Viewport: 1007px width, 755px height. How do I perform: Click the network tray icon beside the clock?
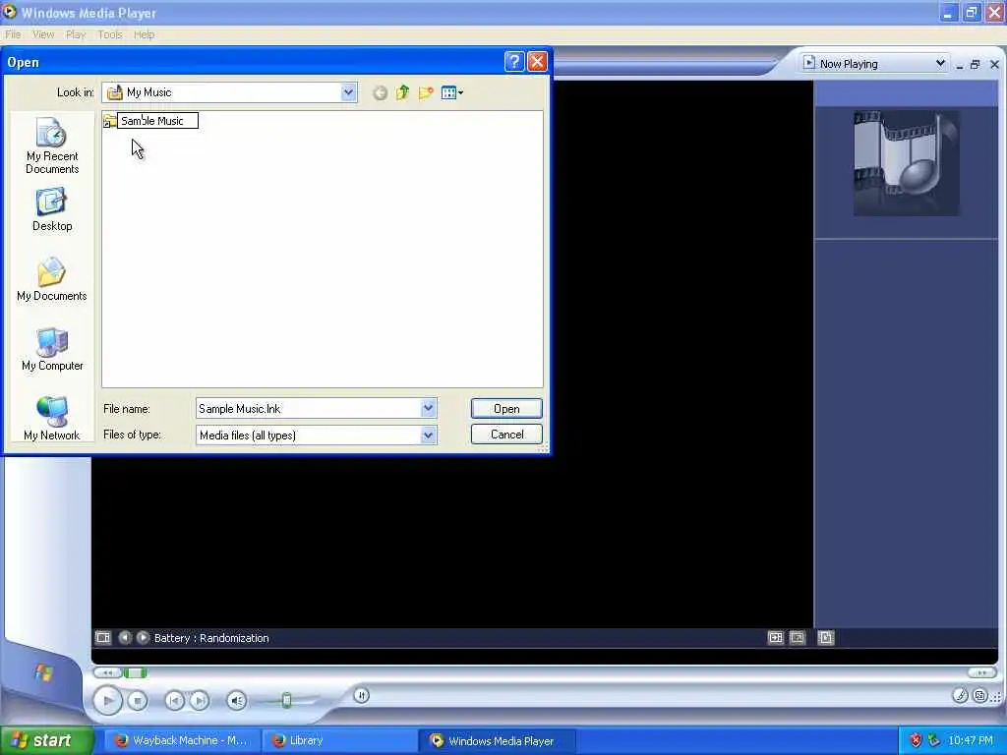click(x=933, y=740)
